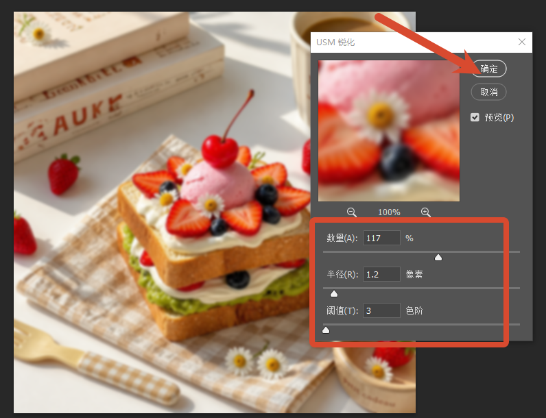Click the 阈值 slider handle
The height and width of the screenshot is (418, 546).
point(326,330)
